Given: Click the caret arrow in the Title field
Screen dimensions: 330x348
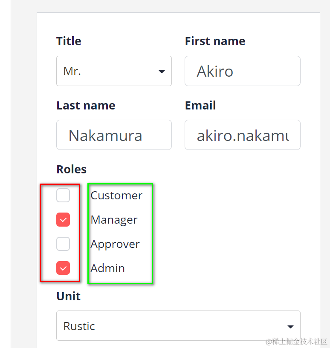Looking at the screenshot, I should click(162, 72).
